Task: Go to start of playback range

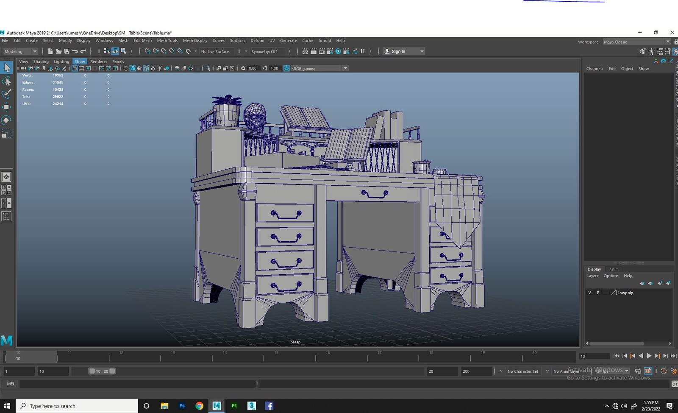Action: 617,356
